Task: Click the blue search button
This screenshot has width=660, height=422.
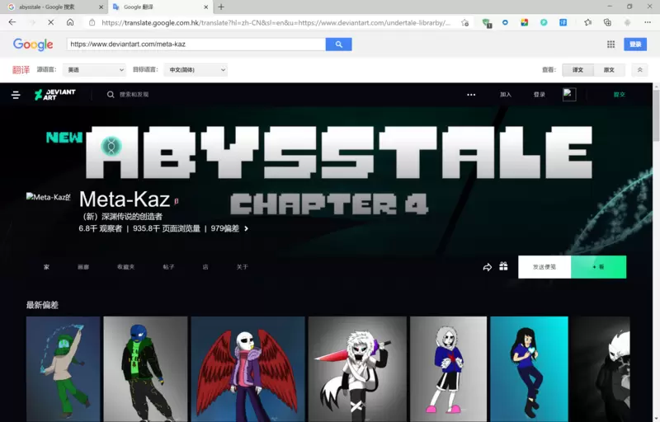Action: [x=339, y=45]
